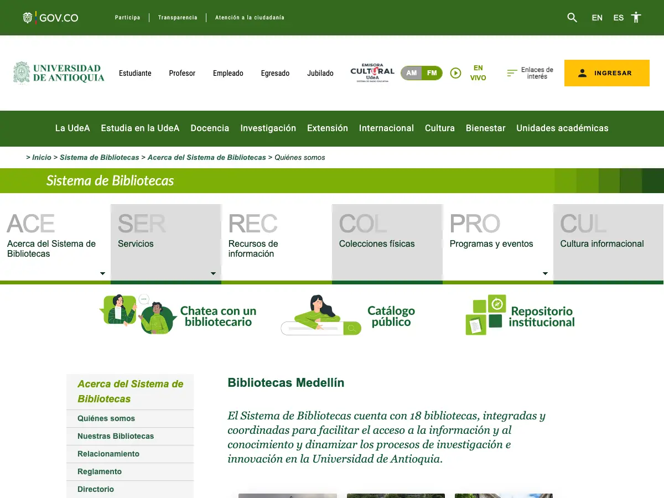Click the Universidad de Antioquia logo
The width and height of the screenshot is (664, 498).
tap(59, 73)
